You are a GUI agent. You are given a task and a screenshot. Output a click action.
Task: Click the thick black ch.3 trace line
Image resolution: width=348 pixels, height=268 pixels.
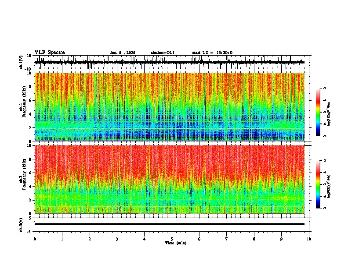click(170, 224)
